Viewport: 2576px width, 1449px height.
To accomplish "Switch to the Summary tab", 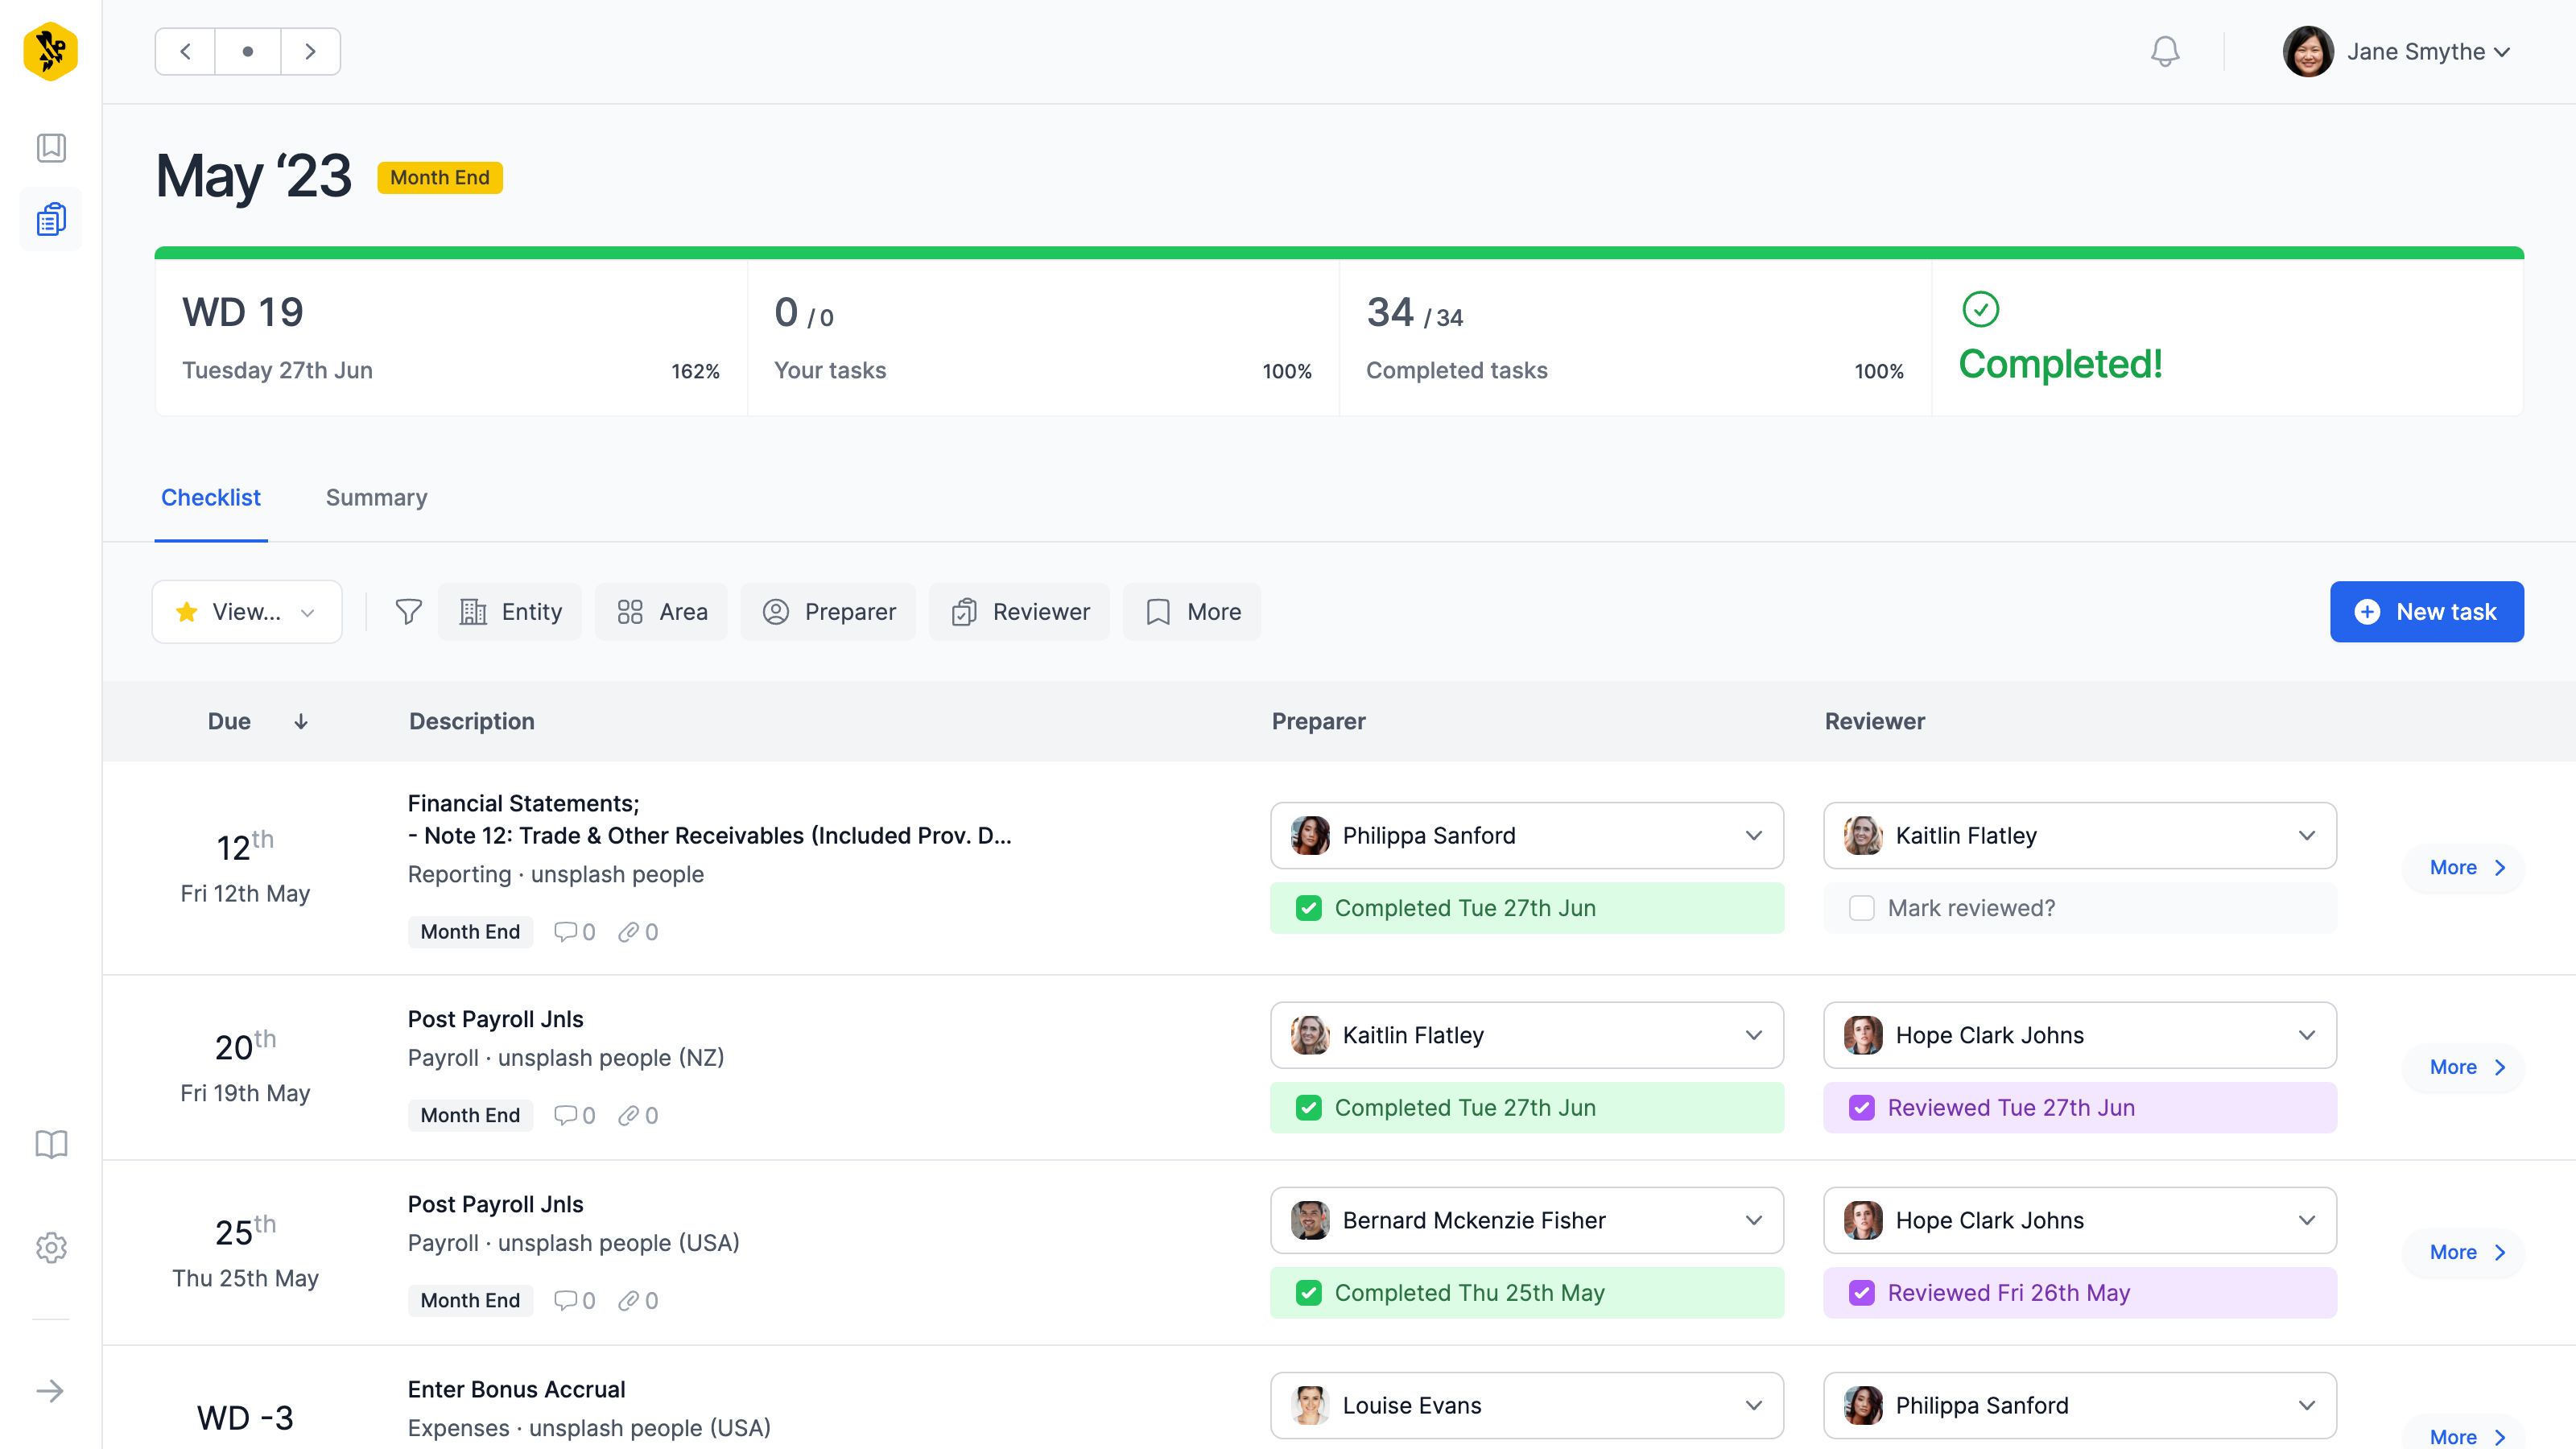I will [376, 498].
